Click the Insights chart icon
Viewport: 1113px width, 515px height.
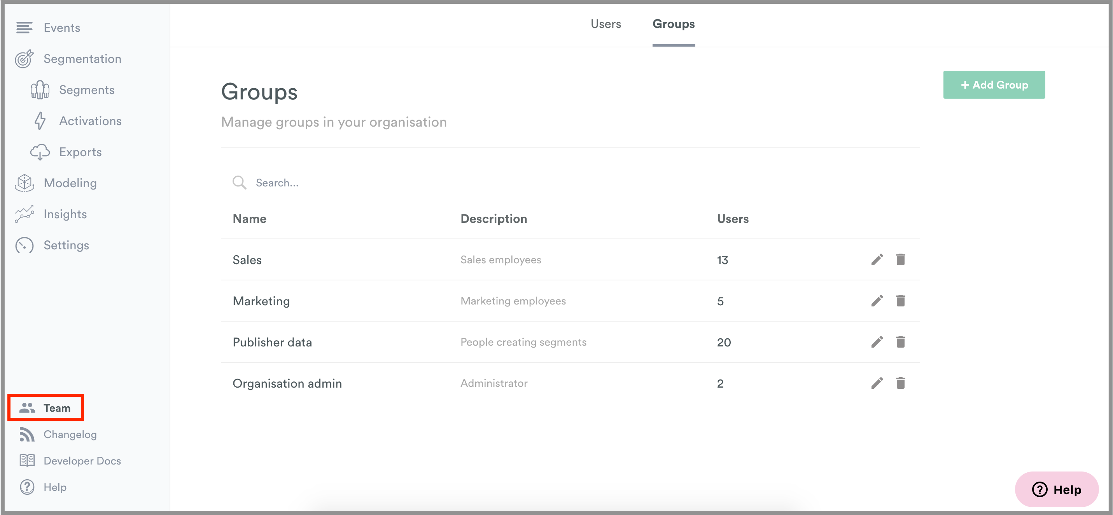pyautogui.click(x=24, y=214)
